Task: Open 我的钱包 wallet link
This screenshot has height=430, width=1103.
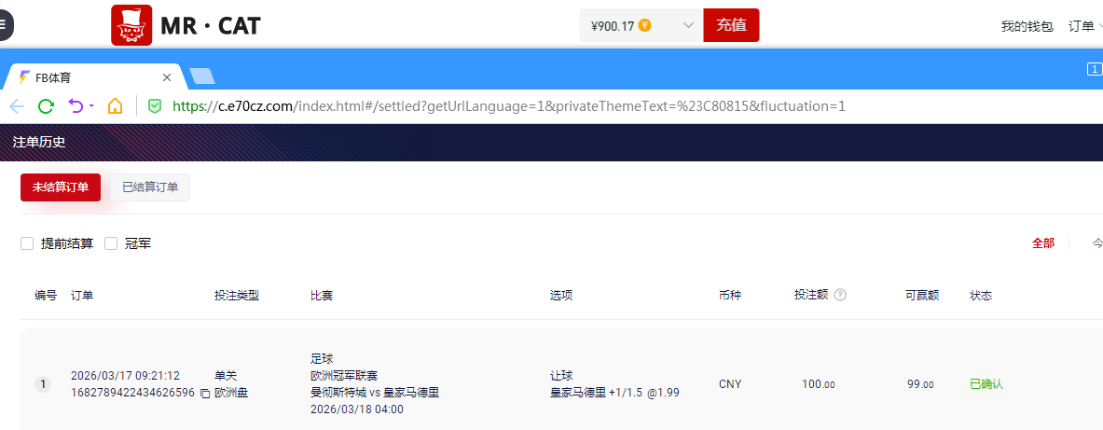Action: click(1027, 26)
